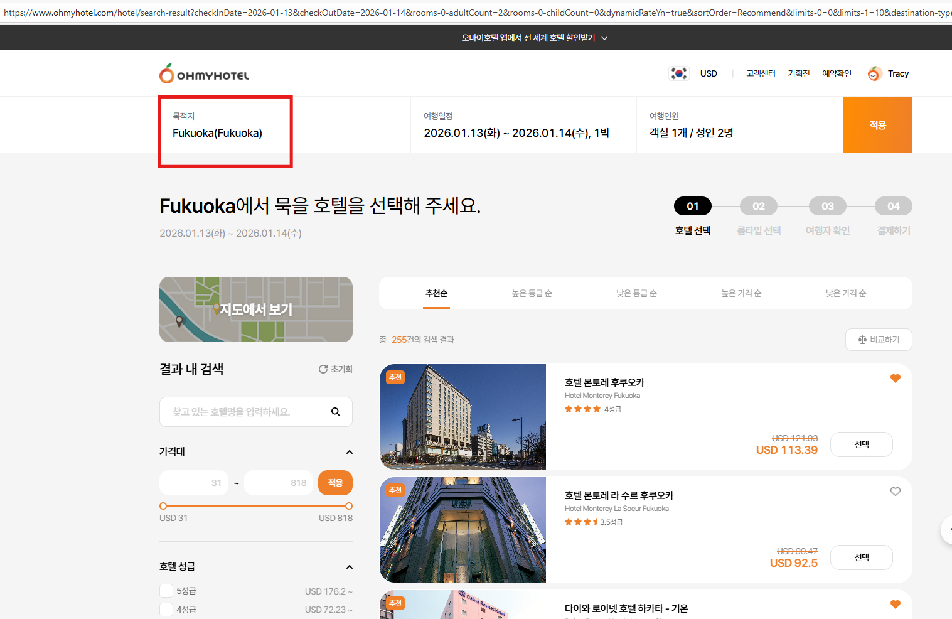
Task: Collapse the 호텔 성급 section
Action: coord(350,567)
